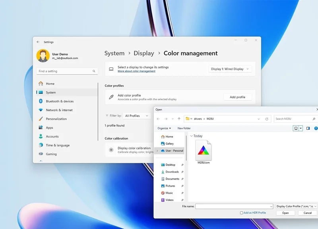Open More about color management link
This screenshot has width=318, height=229.
[x=136, y=71]
